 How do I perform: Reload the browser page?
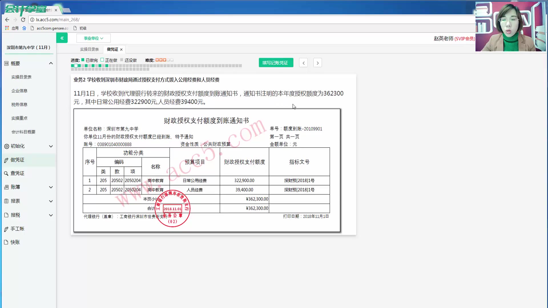[23, 20]
